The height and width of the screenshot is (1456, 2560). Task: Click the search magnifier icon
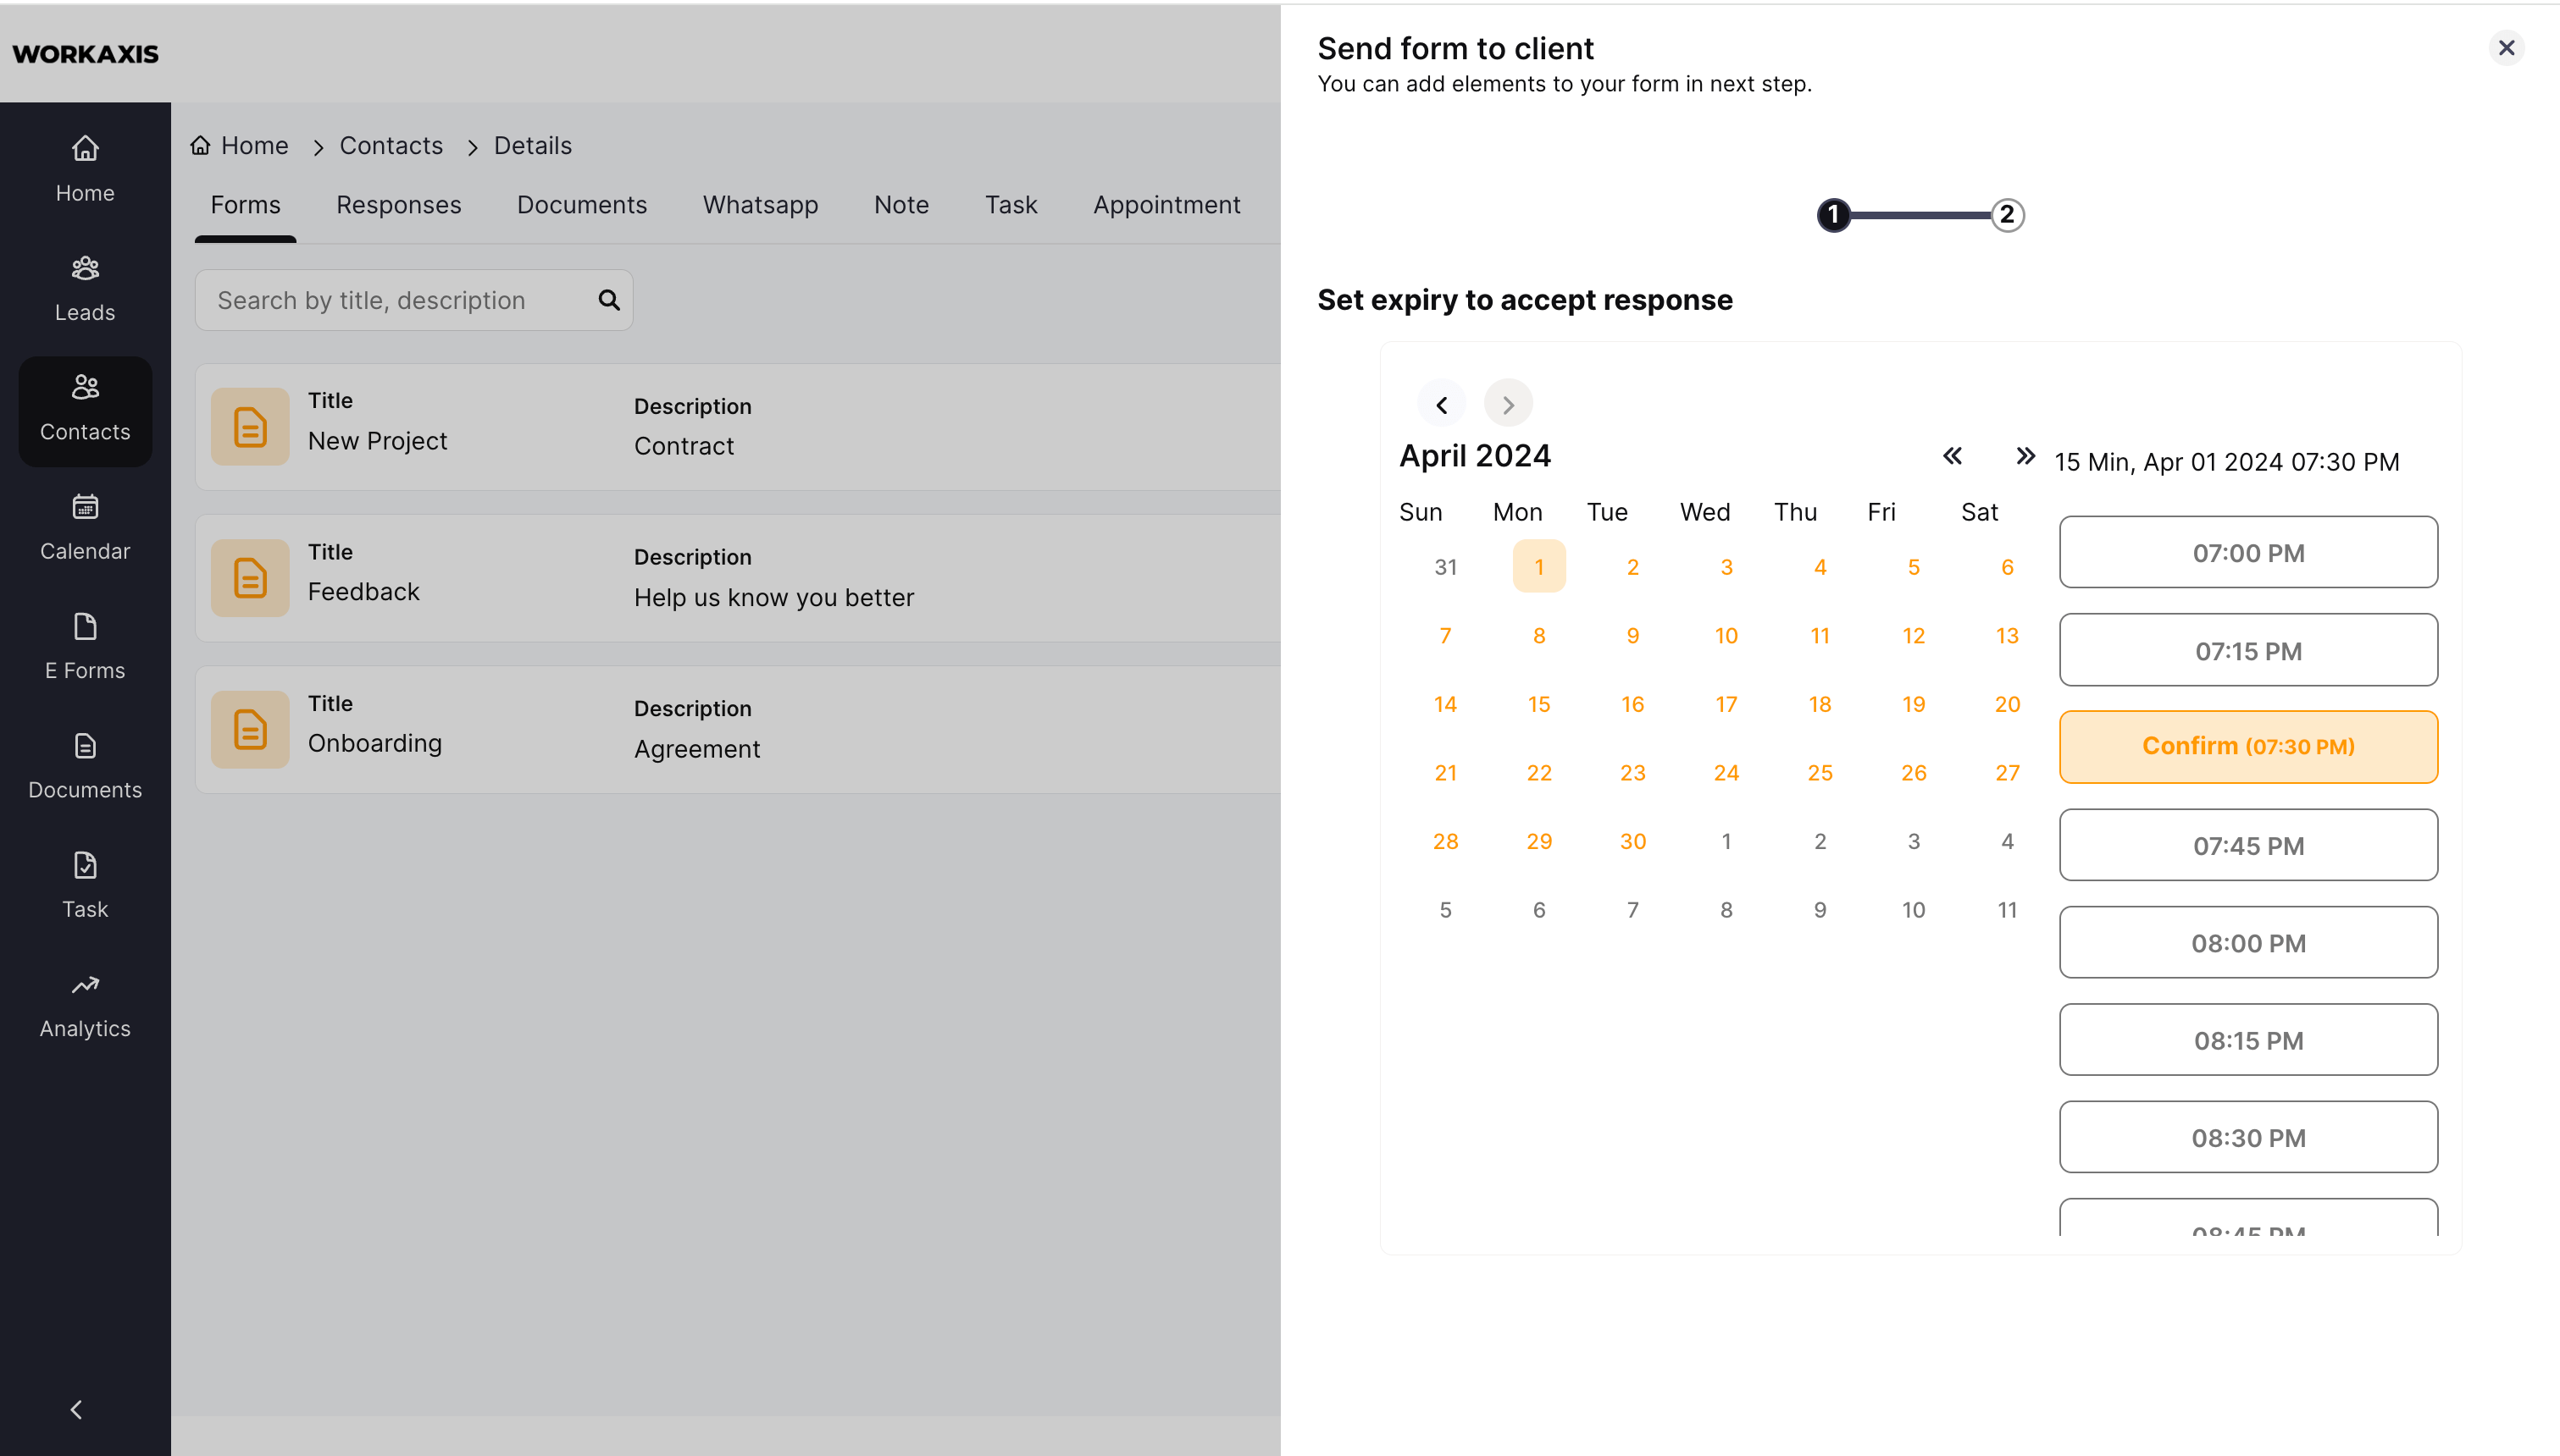(x=608, y=300)
